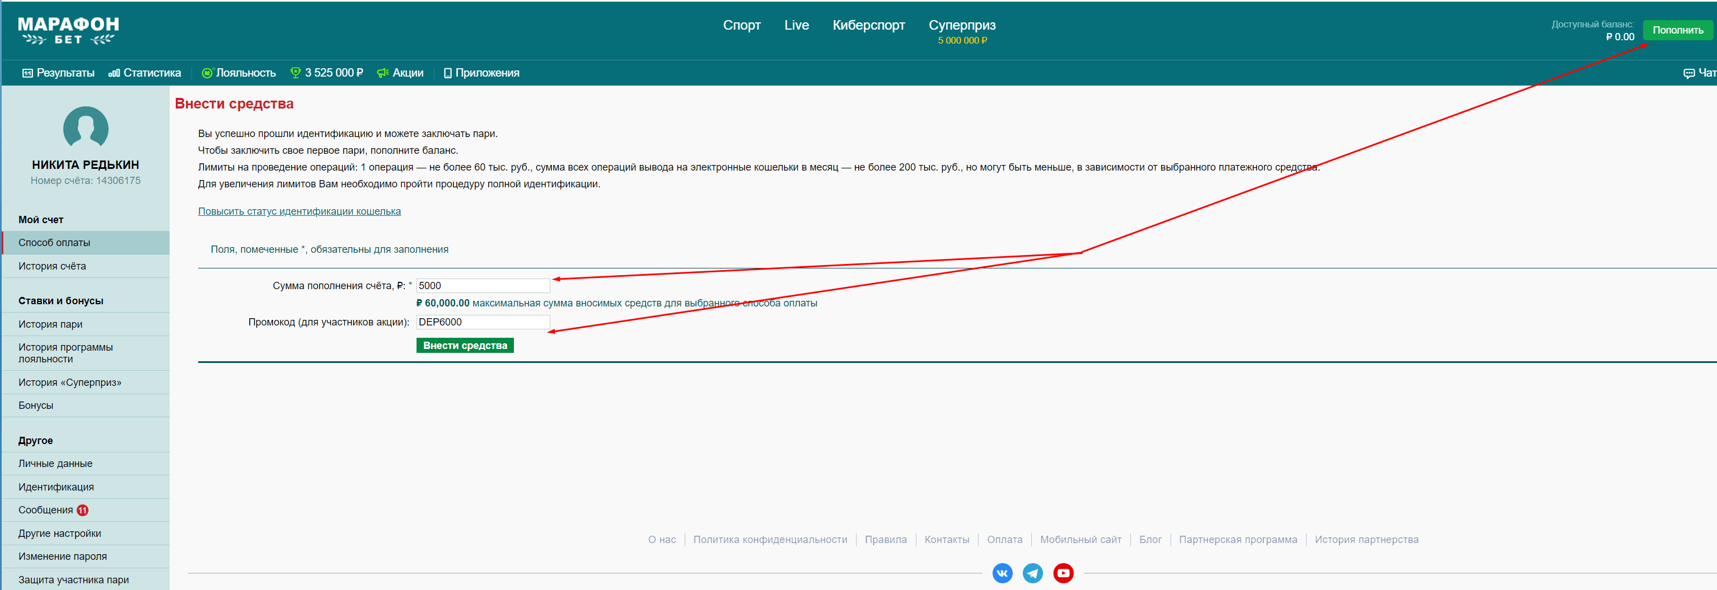The height and width of the screenshot is (590, 1717).
Task: Open История пари in sidebar
Action: point(85,324)
